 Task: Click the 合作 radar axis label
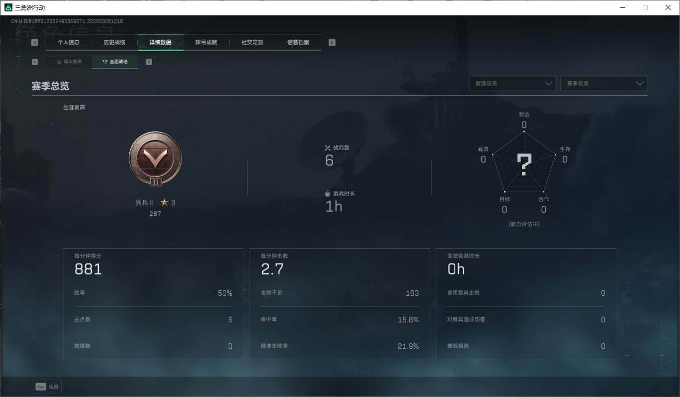coord(544,199)
